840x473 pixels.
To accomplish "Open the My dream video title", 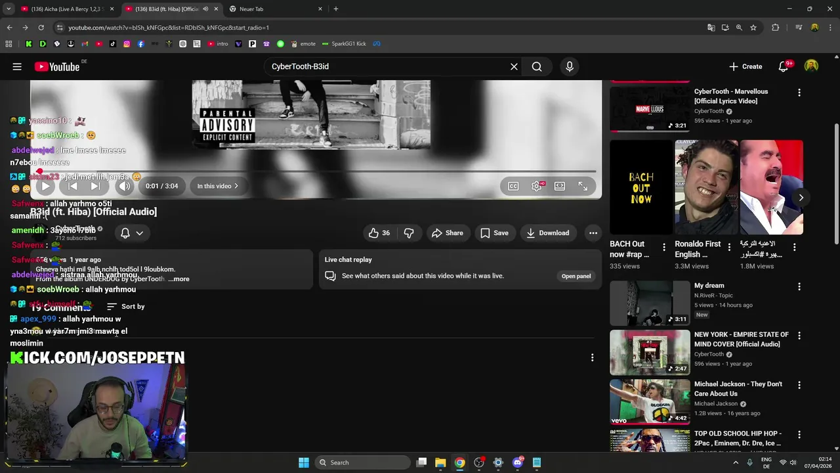I will [709, 286].
